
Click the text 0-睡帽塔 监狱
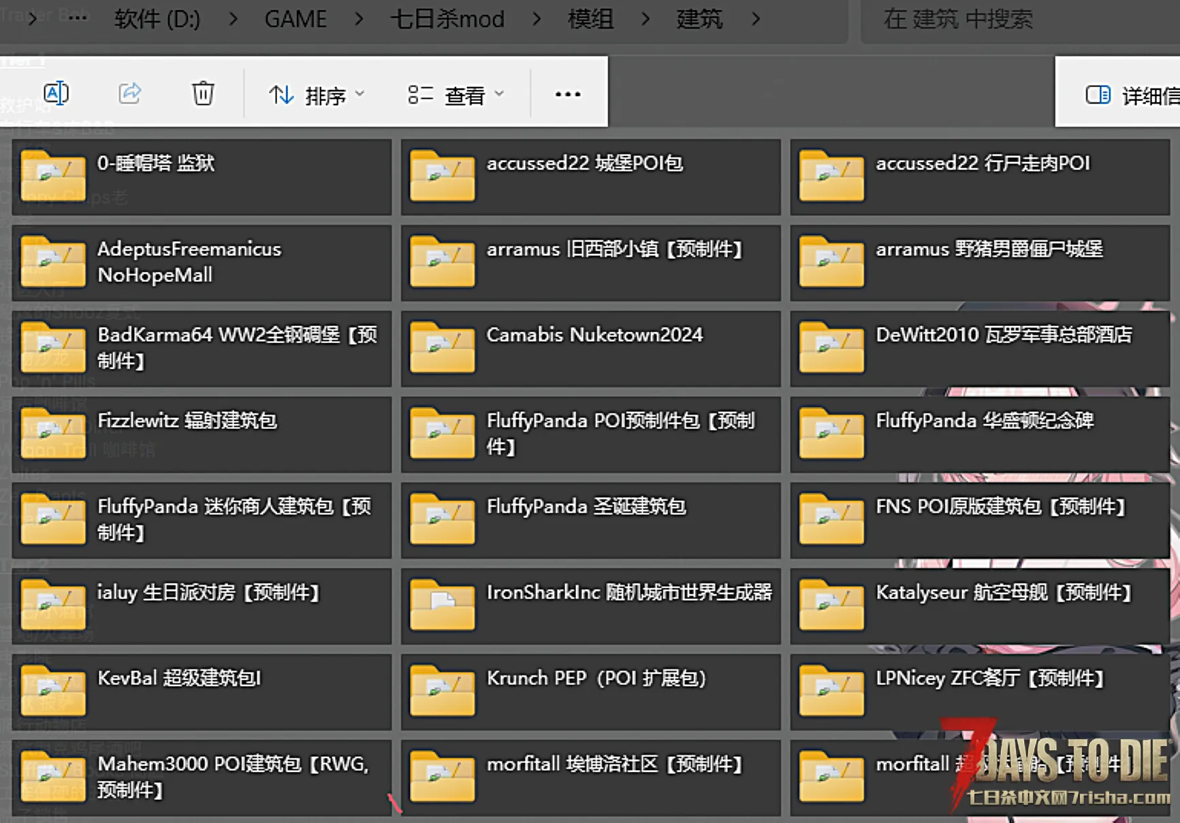pos(156,163)
